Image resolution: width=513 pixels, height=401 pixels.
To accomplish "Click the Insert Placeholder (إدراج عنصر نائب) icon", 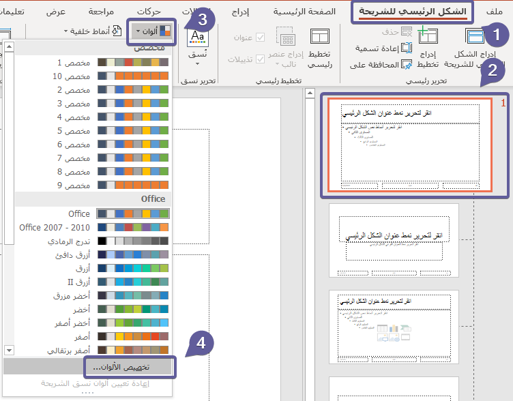I will point(286,36).
